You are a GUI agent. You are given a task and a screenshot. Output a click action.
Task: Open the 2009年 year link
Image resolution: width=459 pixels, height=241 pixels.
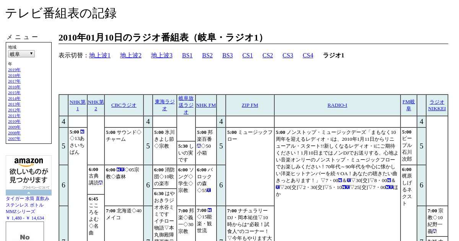14,127
